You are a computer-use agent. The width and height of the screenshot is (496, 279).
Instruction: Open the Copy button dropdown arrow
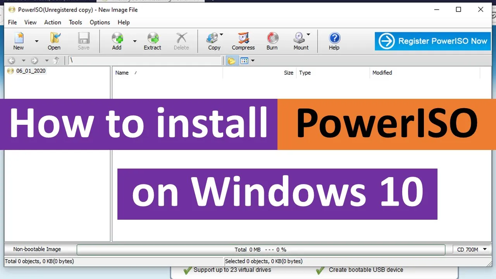pyautogui.click(x=222, y=35)
